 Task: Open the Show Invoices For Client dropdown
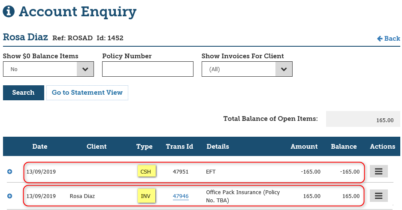pyautogui.click(x=247, y=69)
